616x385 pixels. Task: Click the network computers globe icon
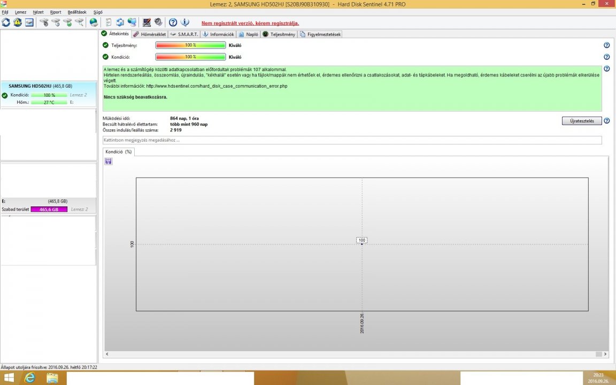(132, 22)
